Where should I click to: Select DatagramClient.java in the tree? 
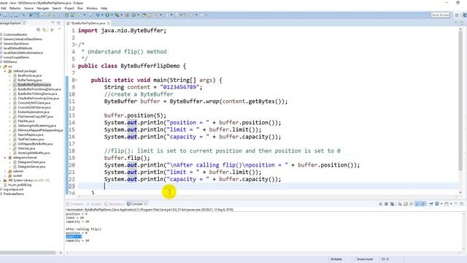(31, 162)
